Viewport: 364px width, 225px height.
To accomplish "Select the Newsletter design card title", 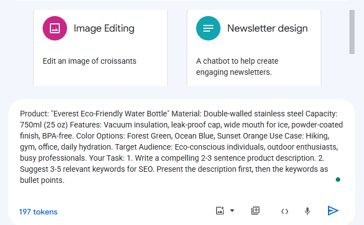I will pyautogui.click(x=268, y=28).
